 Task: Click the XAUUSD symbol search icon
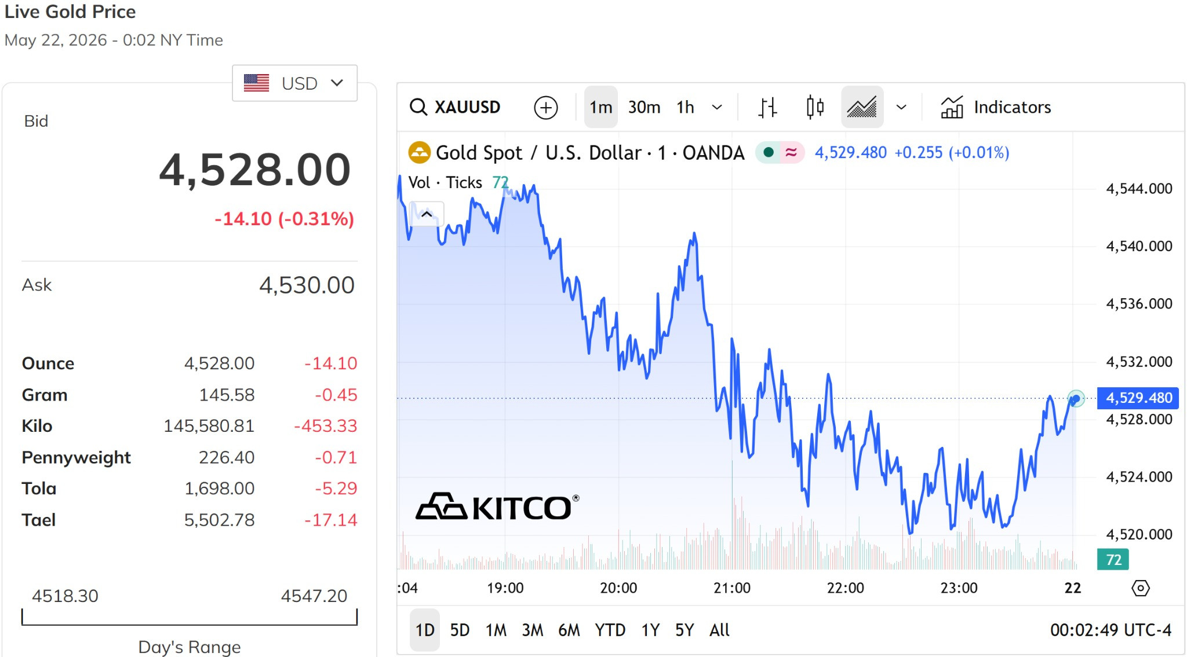point(418,107)
